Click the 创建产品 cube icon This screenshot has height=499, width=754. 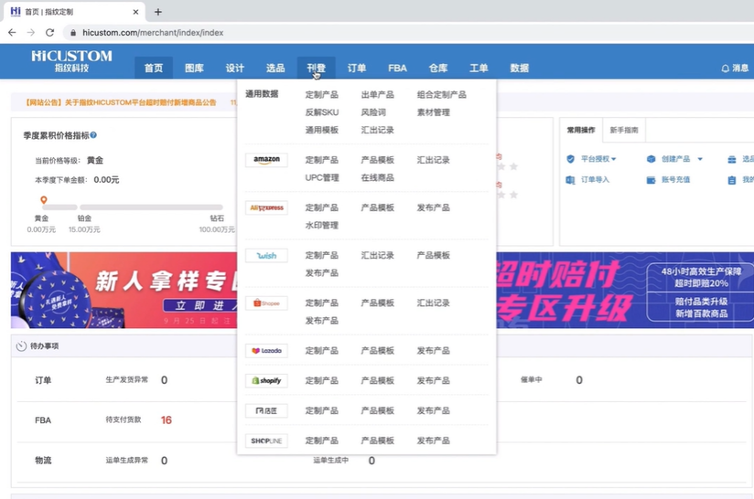point(652,159)
